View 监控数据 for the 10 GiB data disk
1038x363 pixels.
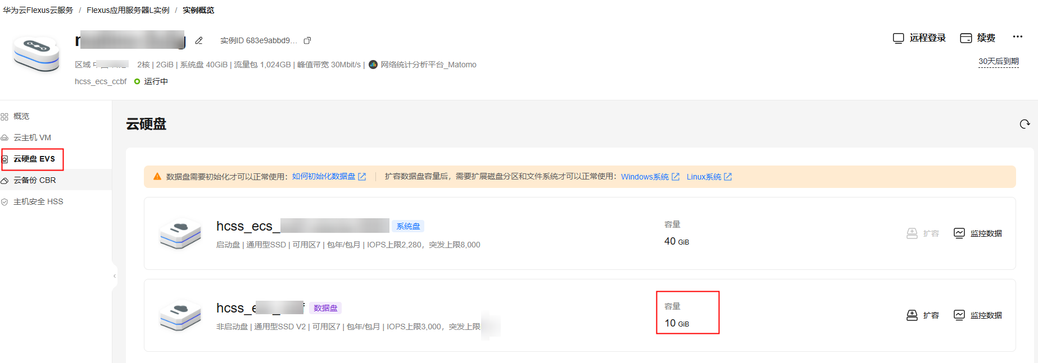tap(978, 315)
